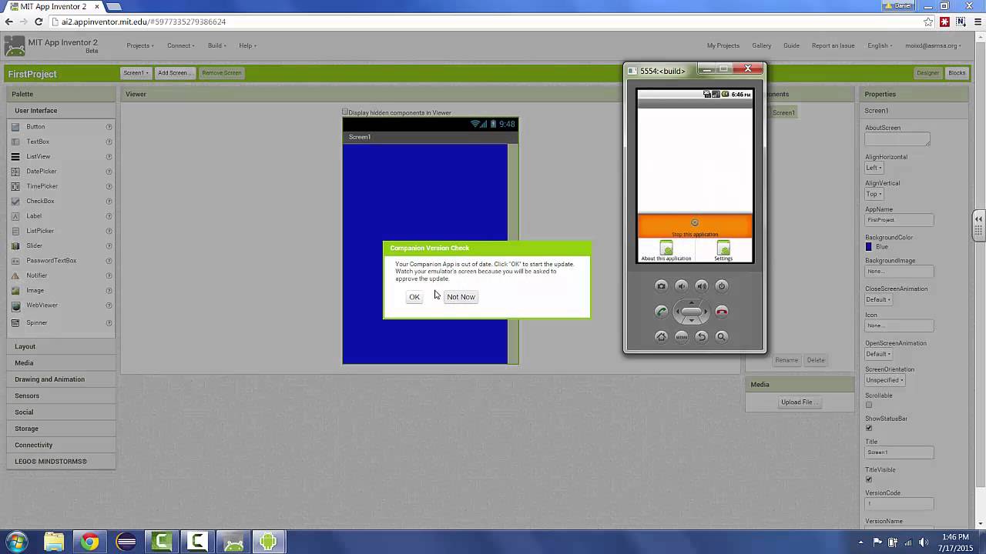Select the CheckBox component in palette
Screen dimensions: 986x554
coord(40,202)
